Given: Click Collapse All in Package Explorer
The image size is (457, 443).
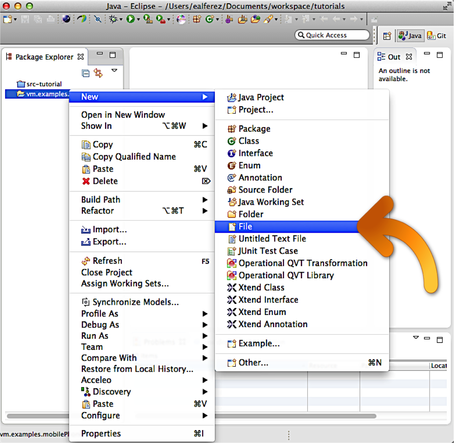Looking at the screenshot, I should (x=86, y=73).
